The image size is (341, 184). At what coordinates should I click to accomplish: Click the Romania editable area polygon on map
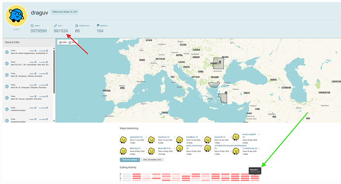pyautogui.click(x=218, y=64)
